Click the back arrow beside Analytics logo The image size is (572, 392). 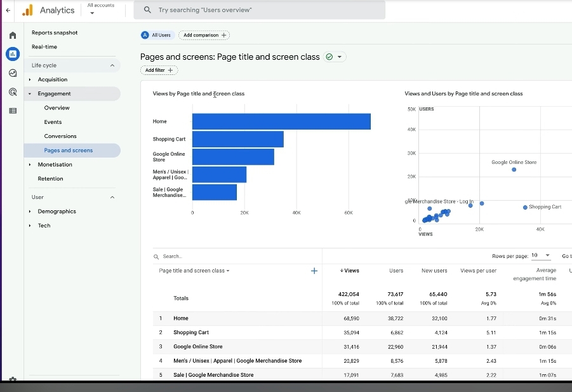(x=8, y=10)
